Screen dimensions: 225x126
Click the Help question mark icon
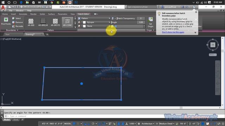tap(194, 7)
